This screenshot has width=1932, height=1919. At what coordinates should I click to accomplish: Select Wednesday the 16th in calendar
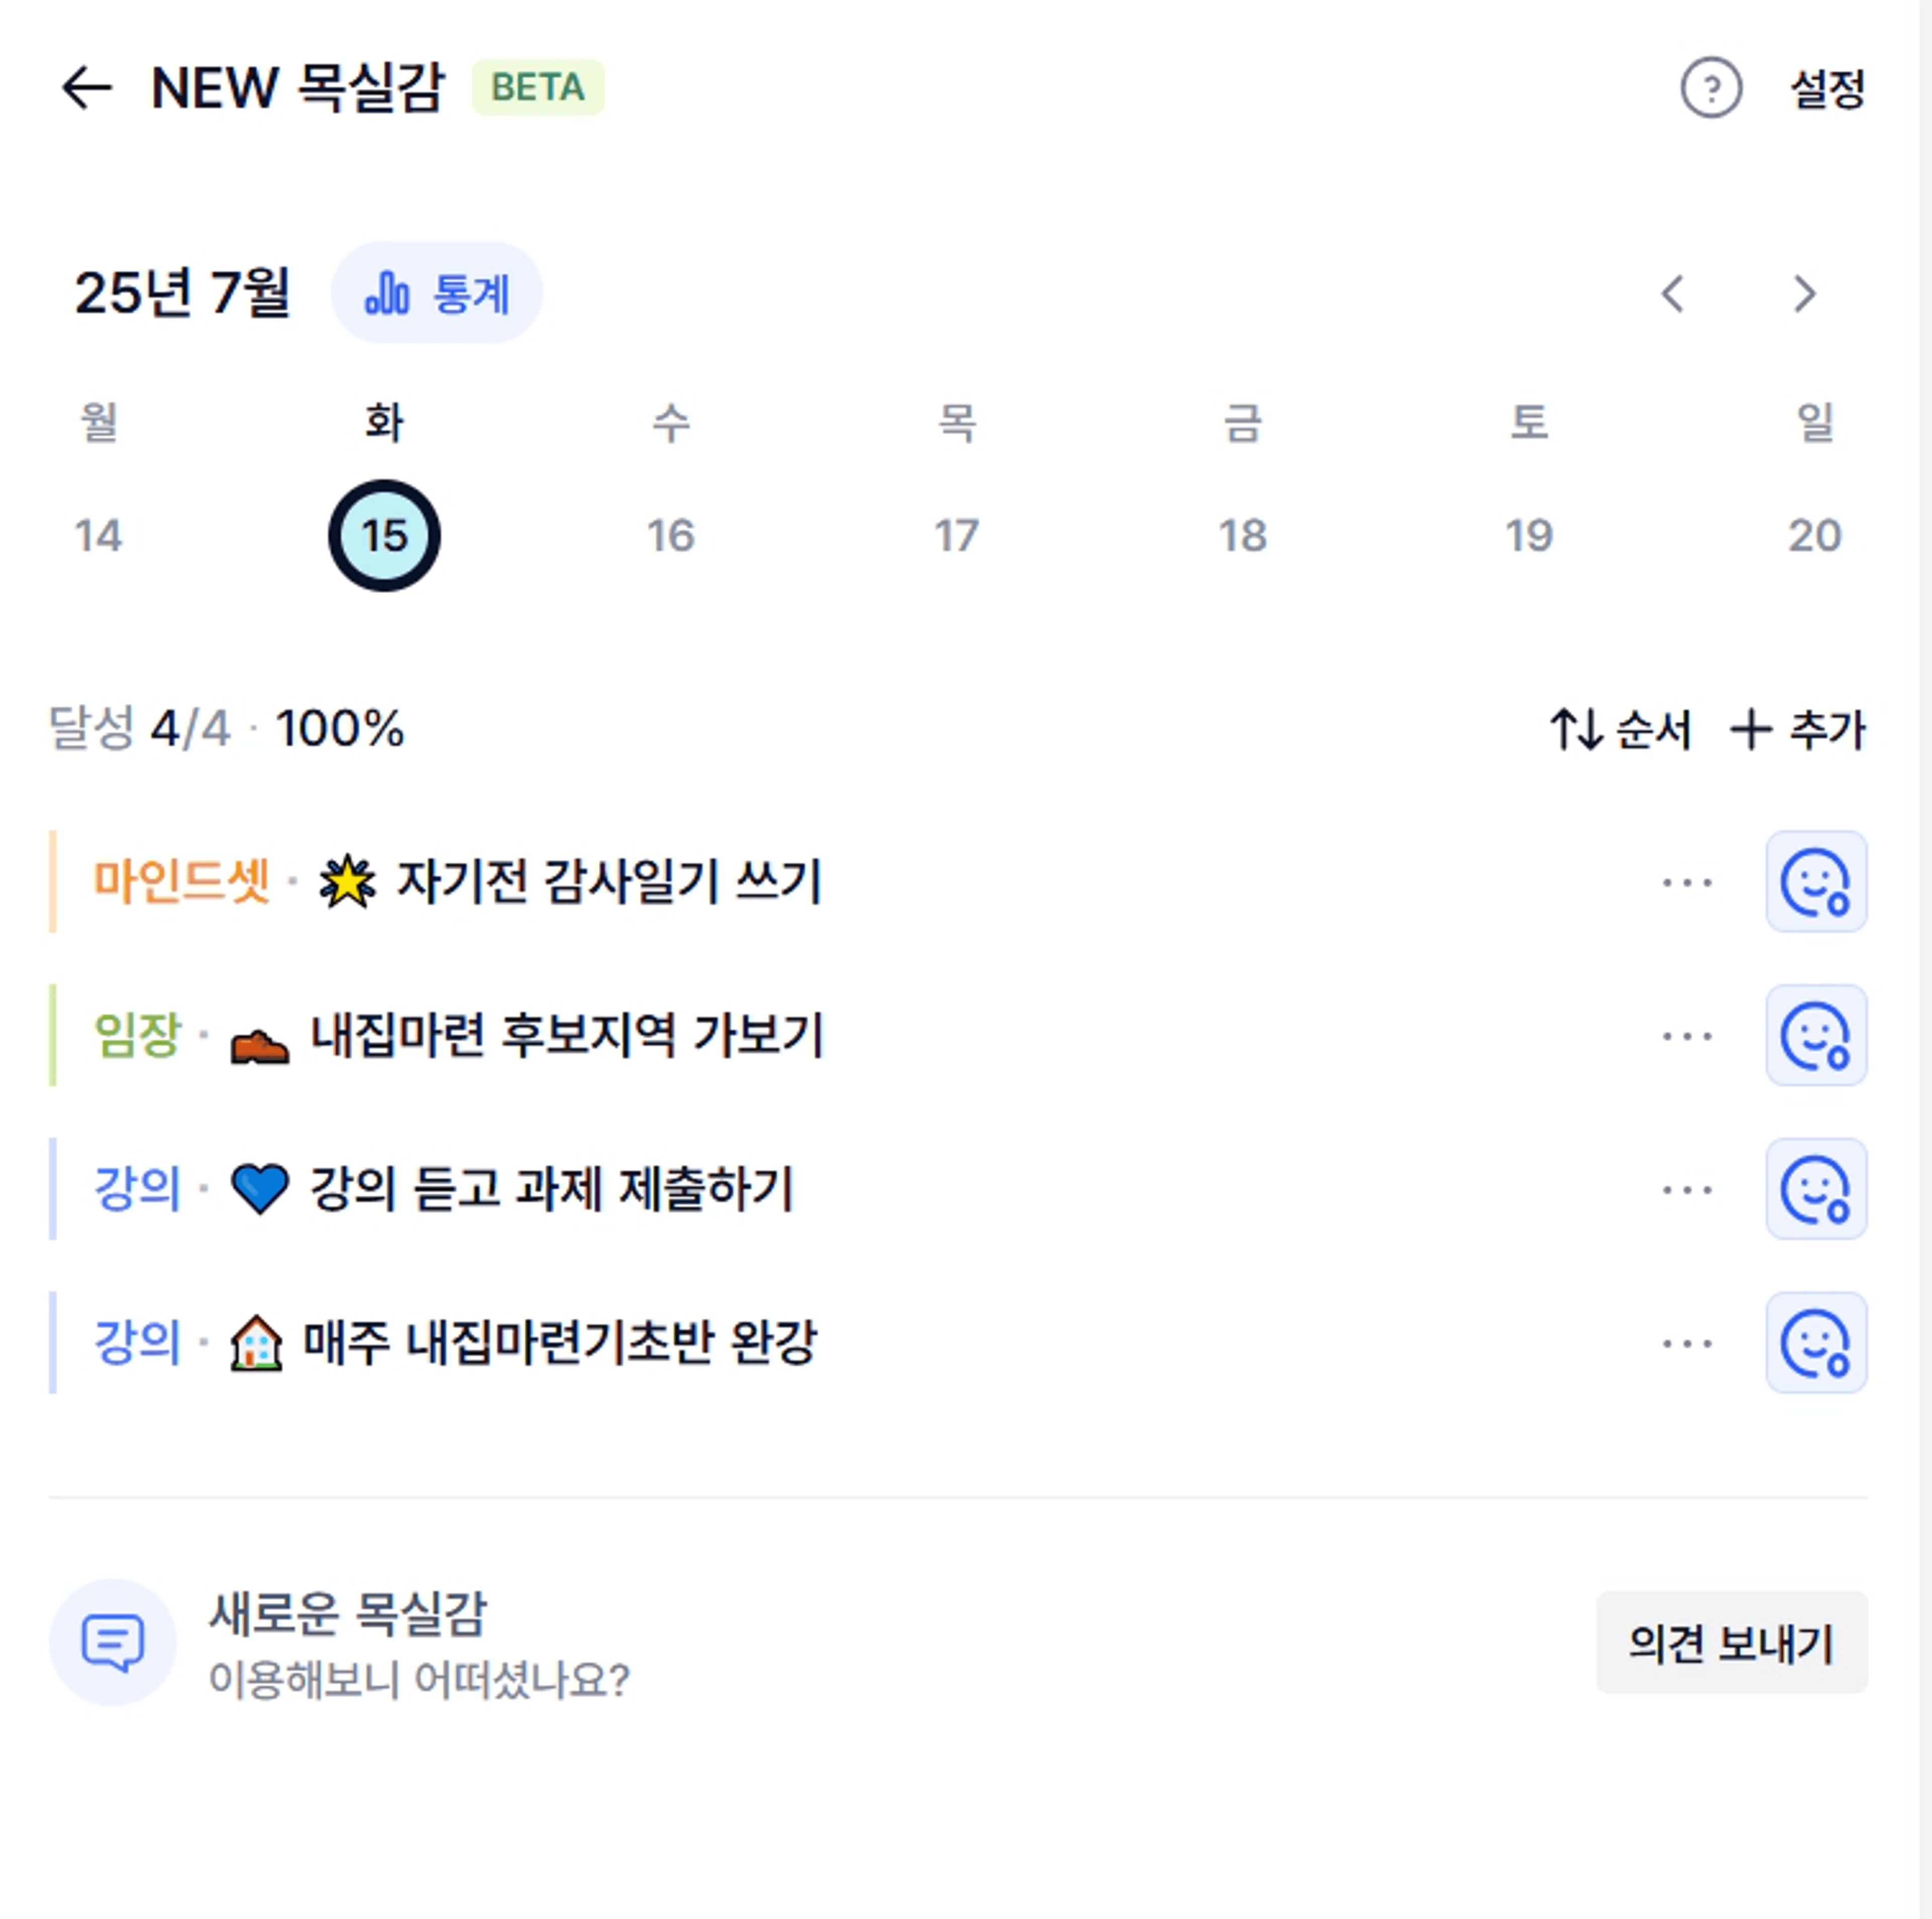point(670,535)
